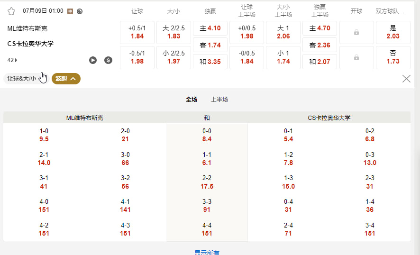Select first-half handicap -0/0.5 at 1.84
This screenshot has width=420, height=255.
click(x=247, y=58)
